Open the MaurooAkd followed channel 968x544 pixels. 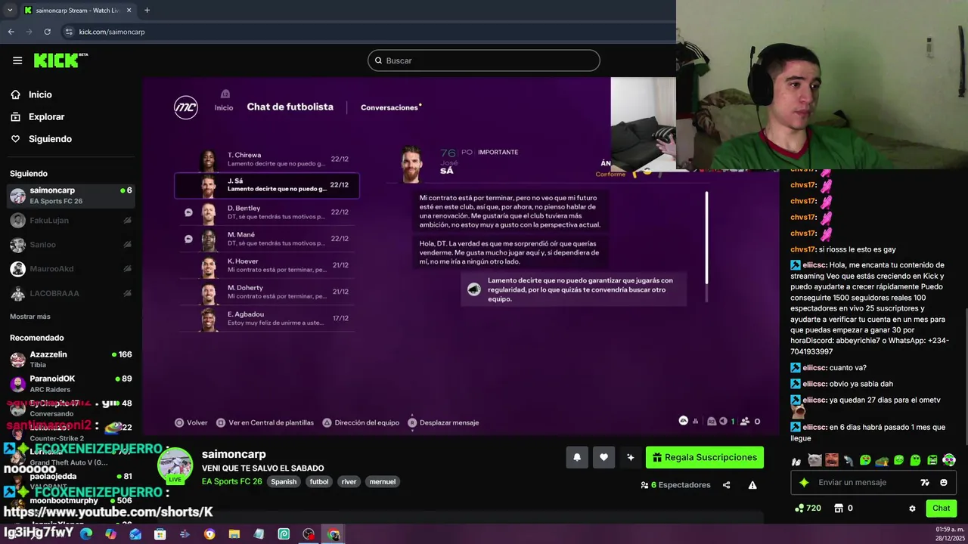[x=70, y=269]
